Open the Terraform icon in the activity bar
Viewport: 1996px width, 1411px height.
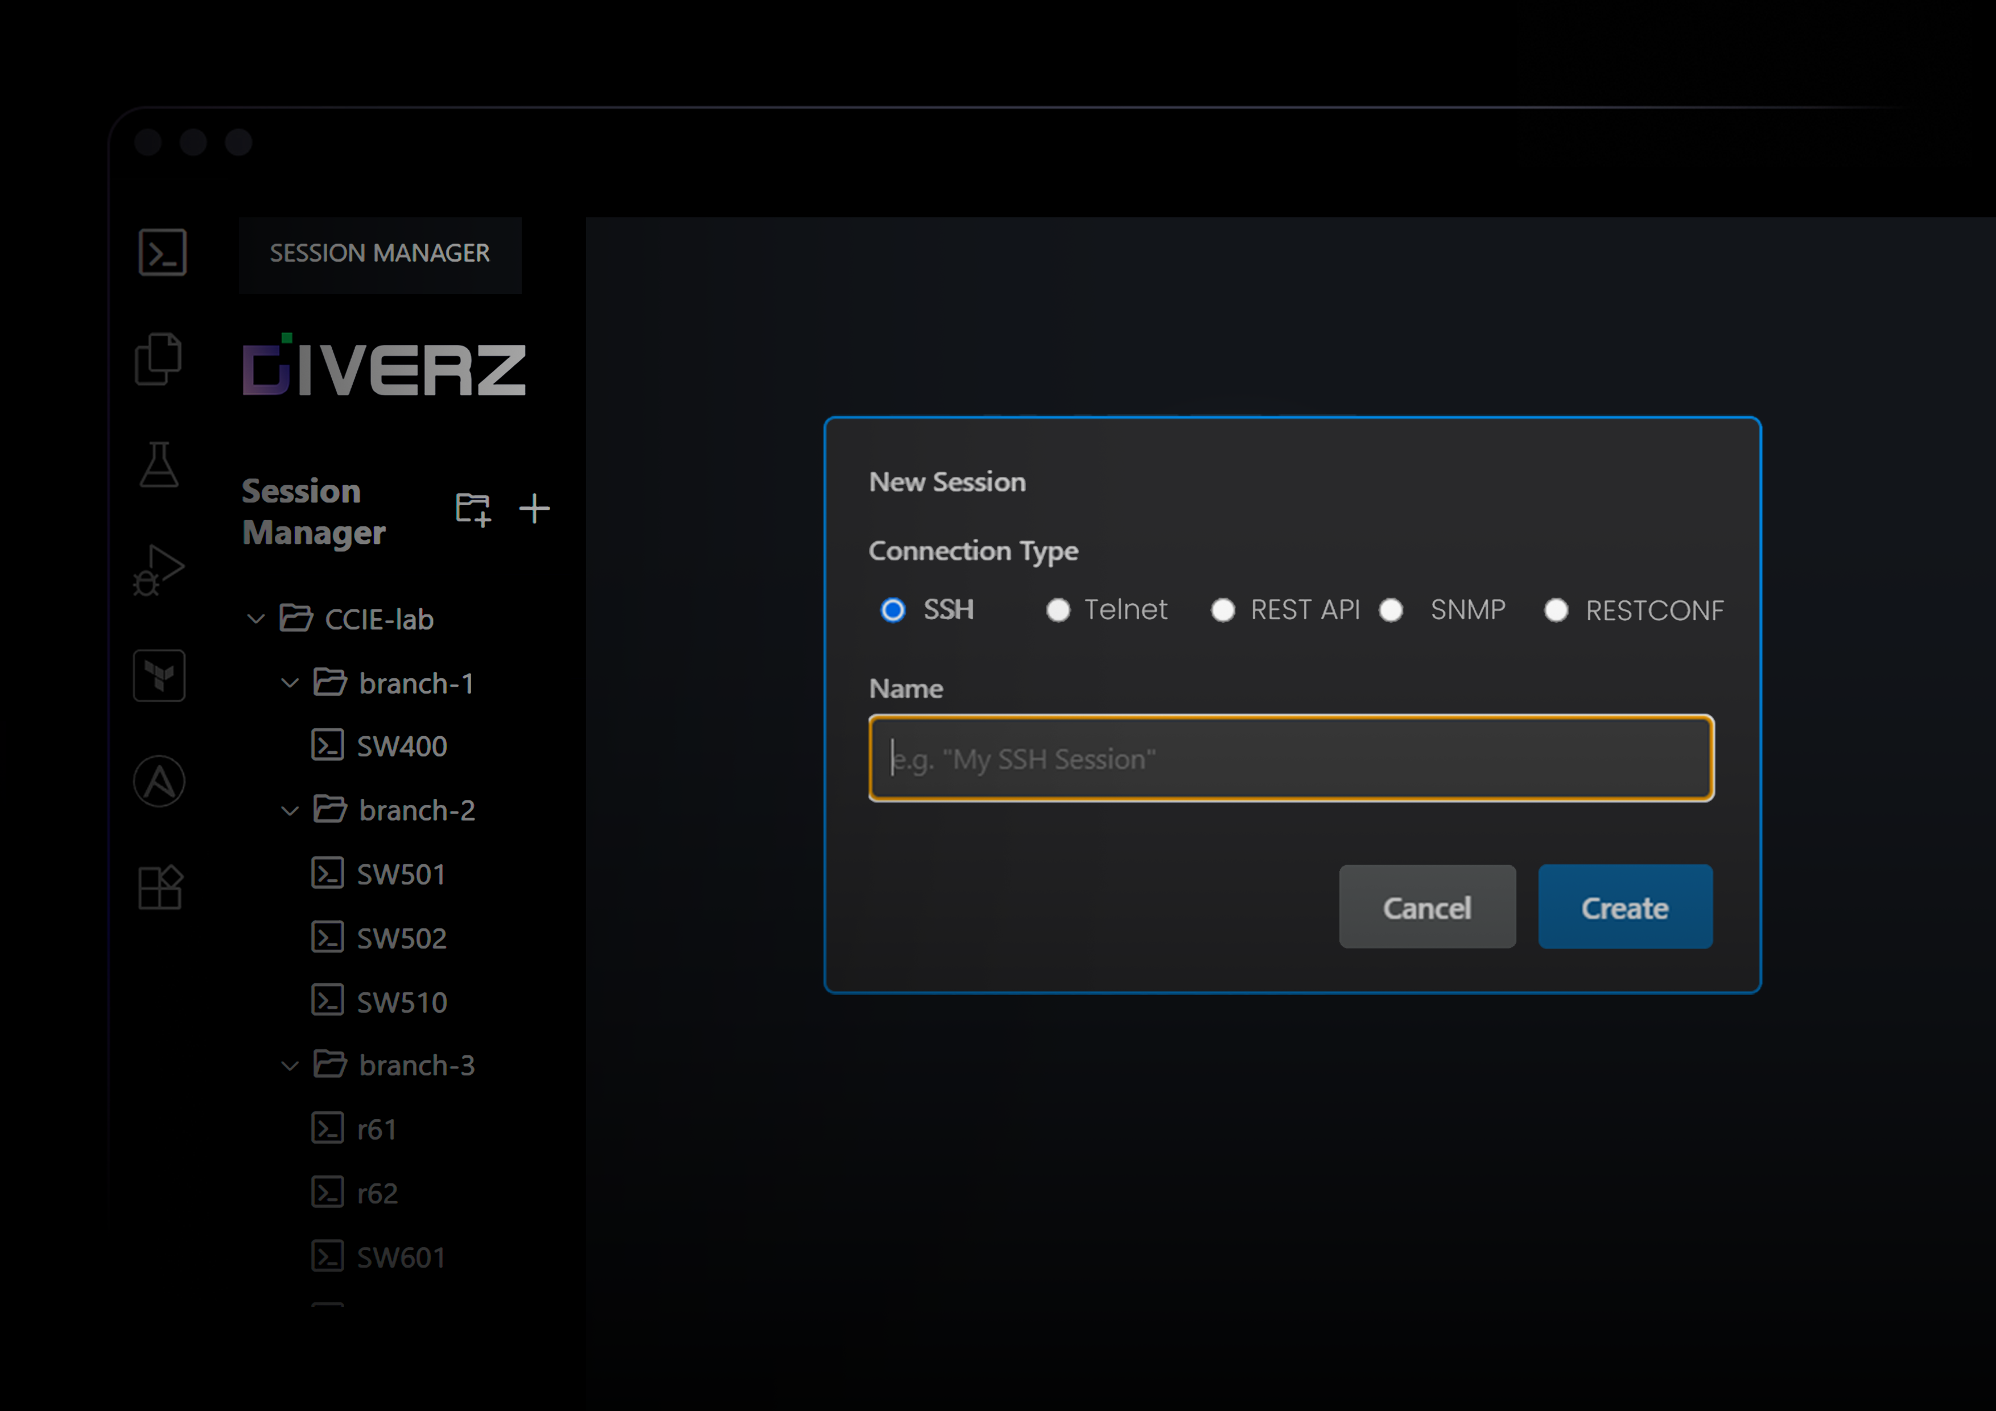(x=159, y=675)
